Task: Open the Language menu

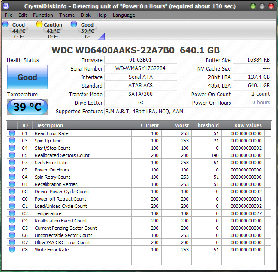Action: coord(124,15)
